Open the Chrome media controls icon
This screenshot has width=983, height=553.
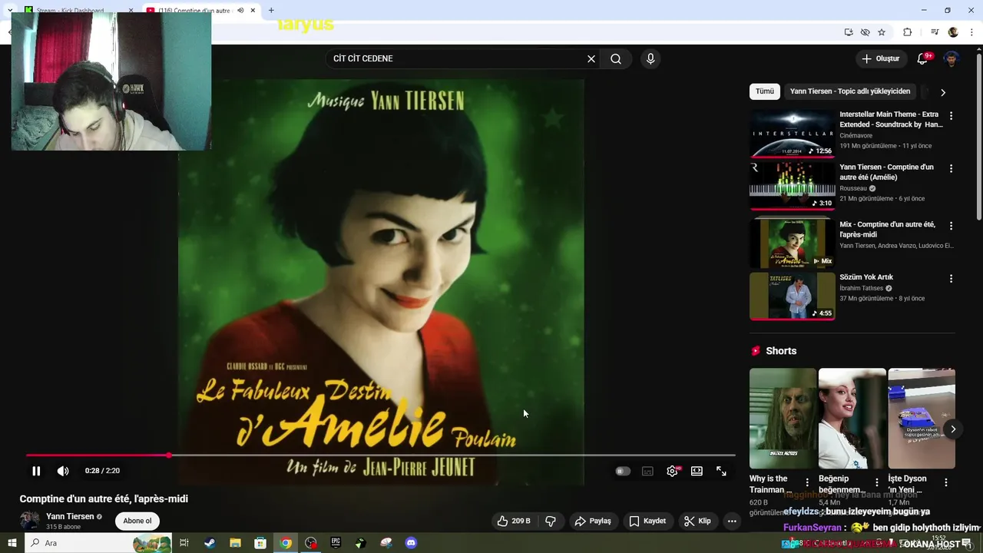[935, 32]
